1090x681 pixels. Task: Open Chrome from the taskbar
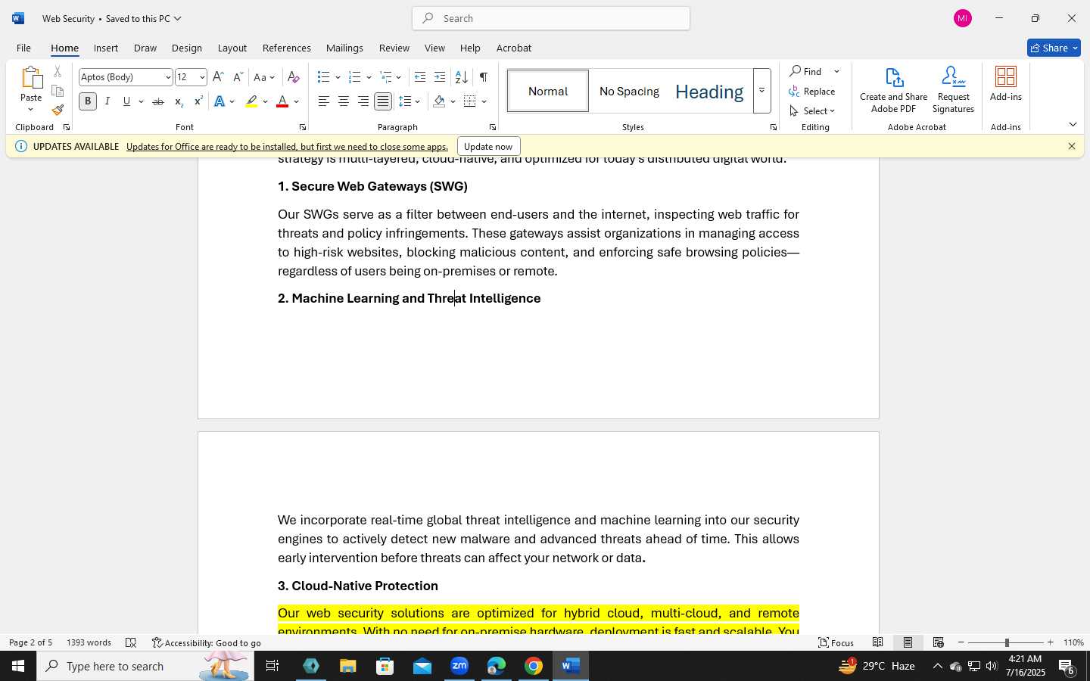point(534,666)
